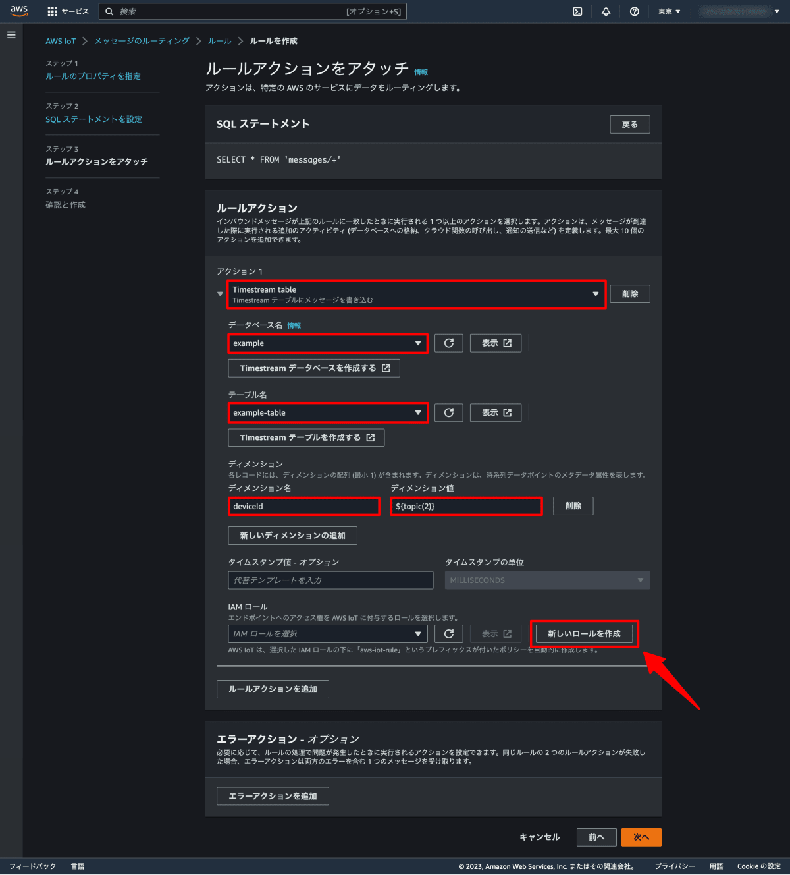Open the 東京 region selector
The image size is (790, 875).
(670, 11)
